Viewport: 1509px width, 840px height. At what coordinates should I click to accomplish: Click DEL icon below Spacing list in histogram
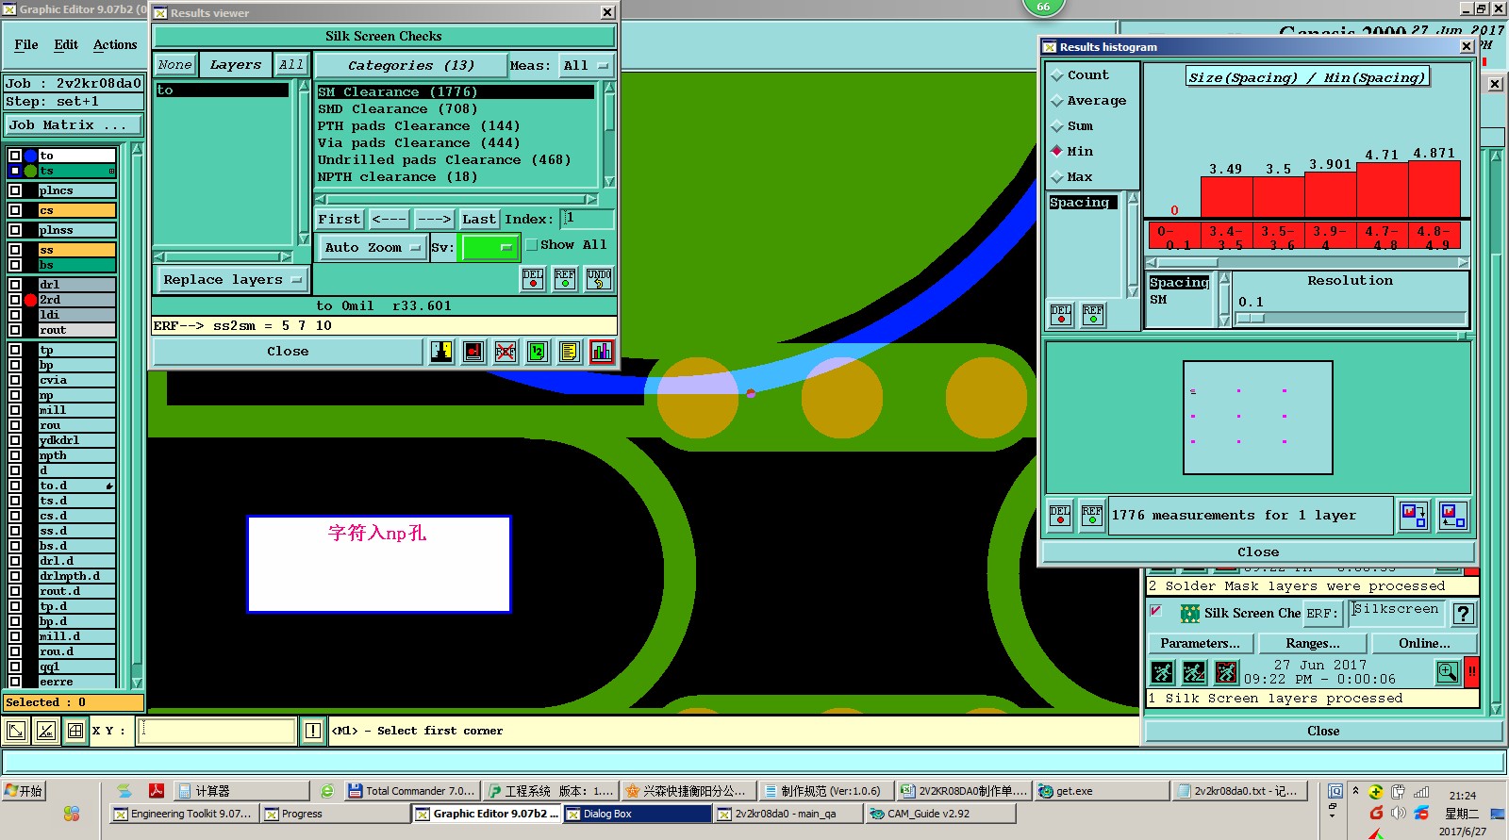tap(1061, 314)
